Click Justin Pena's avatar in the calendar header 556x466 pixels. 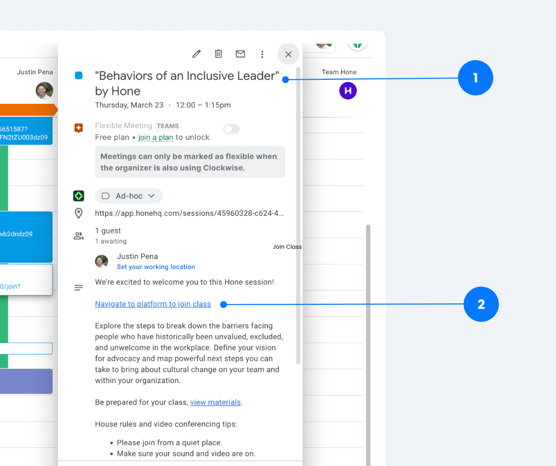[x=44, y=91]
